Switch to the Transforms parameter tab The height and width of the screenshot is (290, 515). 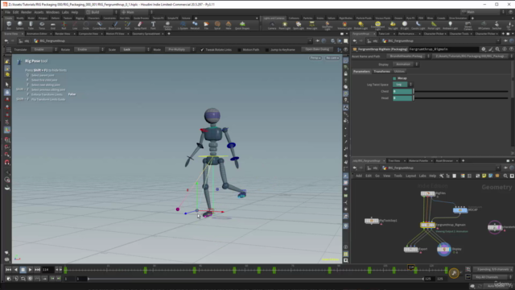(381, 72)
